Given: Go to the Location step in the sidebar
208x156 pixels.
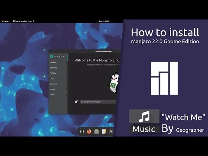Looking at the screenshot, I should pos(53,62).
